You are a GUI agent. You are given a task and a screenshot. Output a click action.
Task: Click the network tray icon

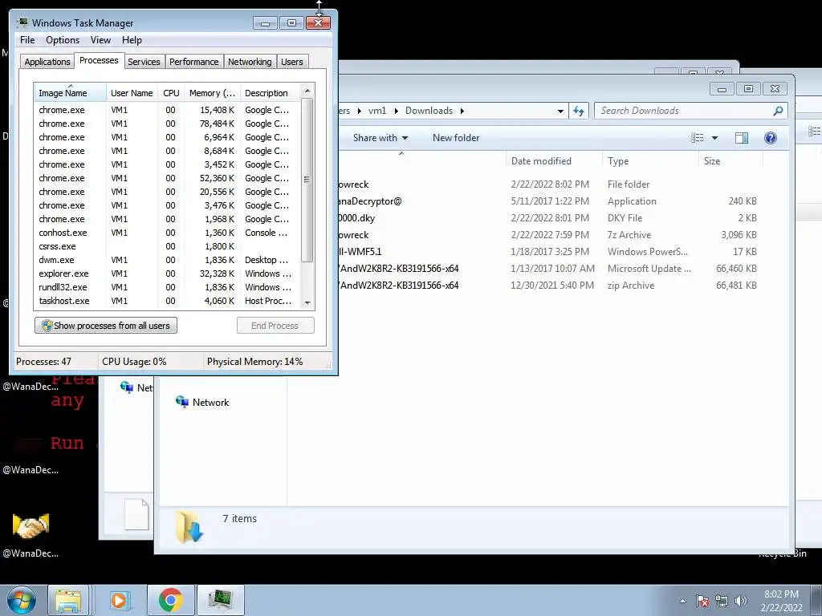pos(722,601)
